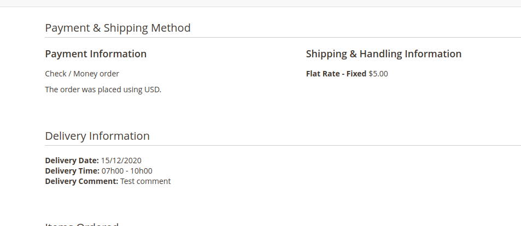This screenshot has height=226, width=521.
Task: Click the order placed using USD note
Action: 103,90
